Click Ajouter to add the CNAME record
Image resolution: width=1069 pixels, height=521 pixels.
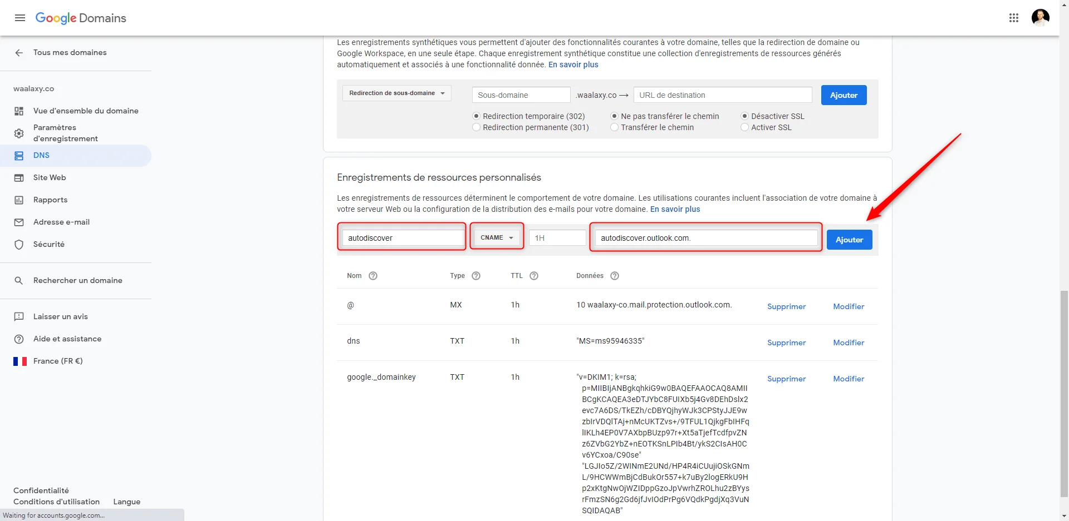pos(849,240)
